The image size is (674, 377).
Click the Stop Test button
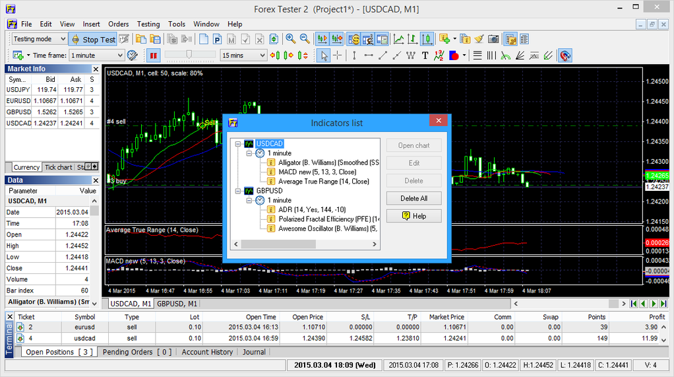coord(93,40)
